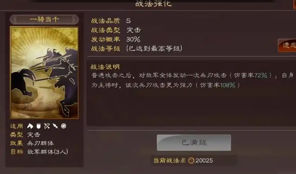Click the S tactic quality grade
296x174 pixels.
[128, 21]
